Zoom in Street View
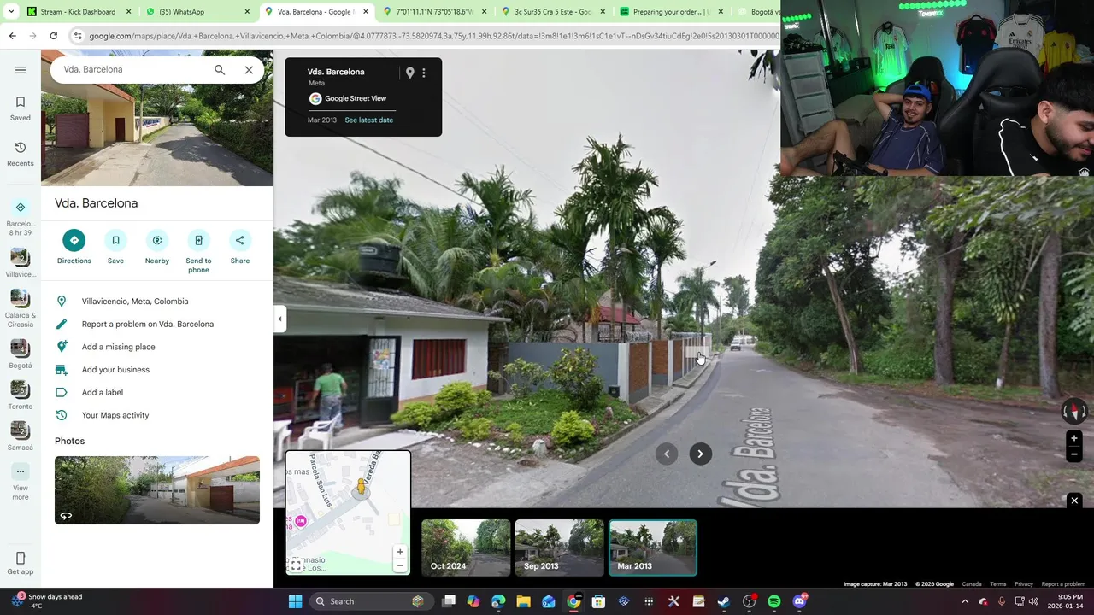Viewport: 1094px width, 615px height. pos(1074,438)
